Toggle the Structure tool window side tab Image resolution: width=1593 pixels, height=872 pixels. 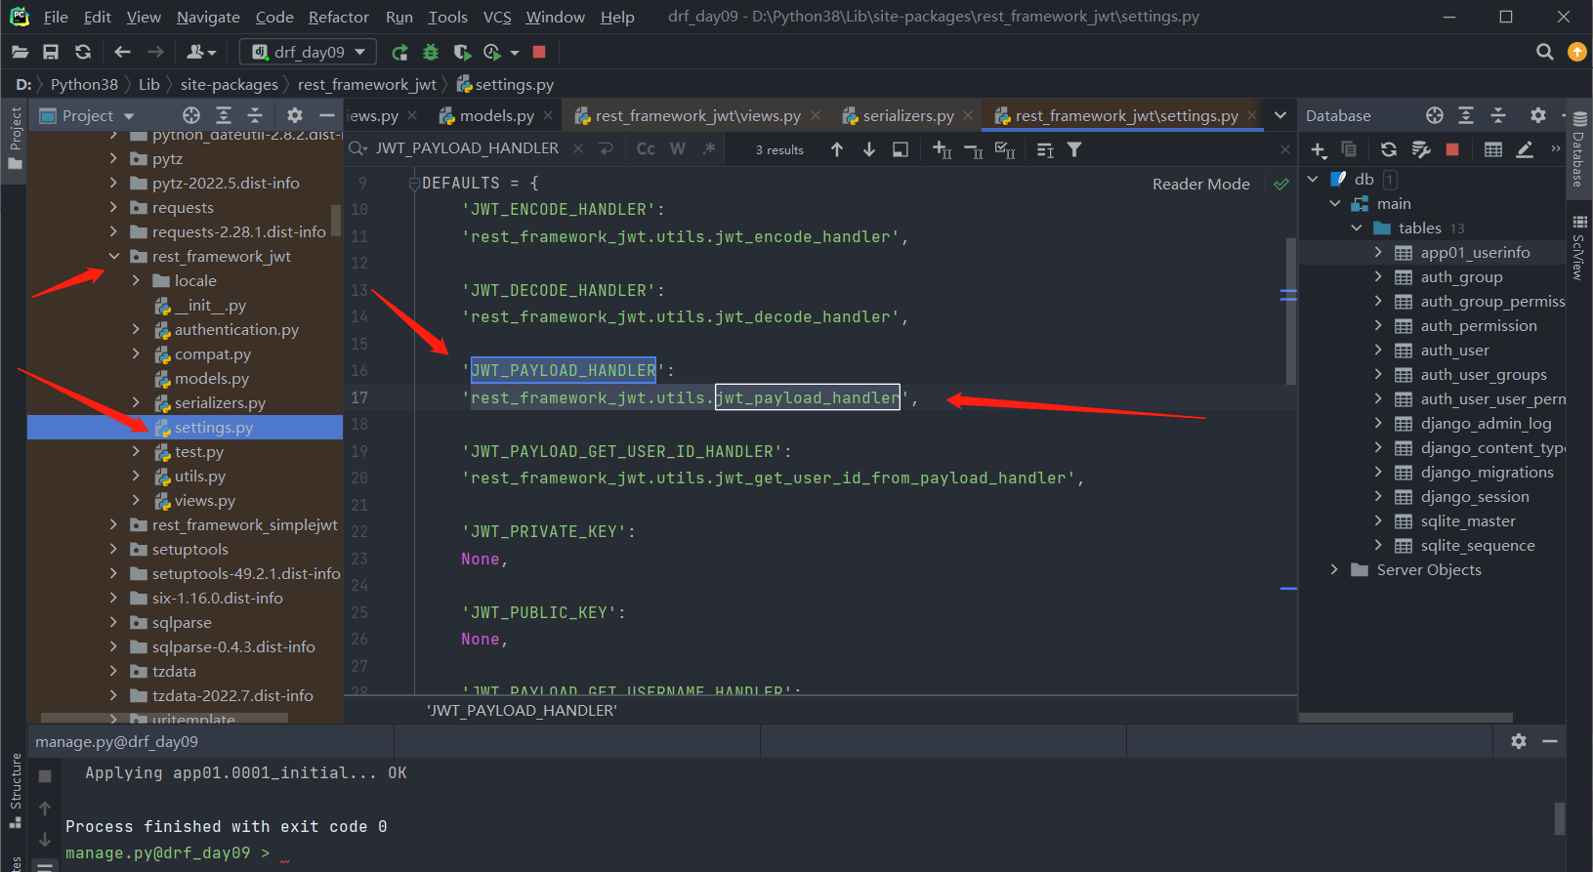click(x=15, y=790)
